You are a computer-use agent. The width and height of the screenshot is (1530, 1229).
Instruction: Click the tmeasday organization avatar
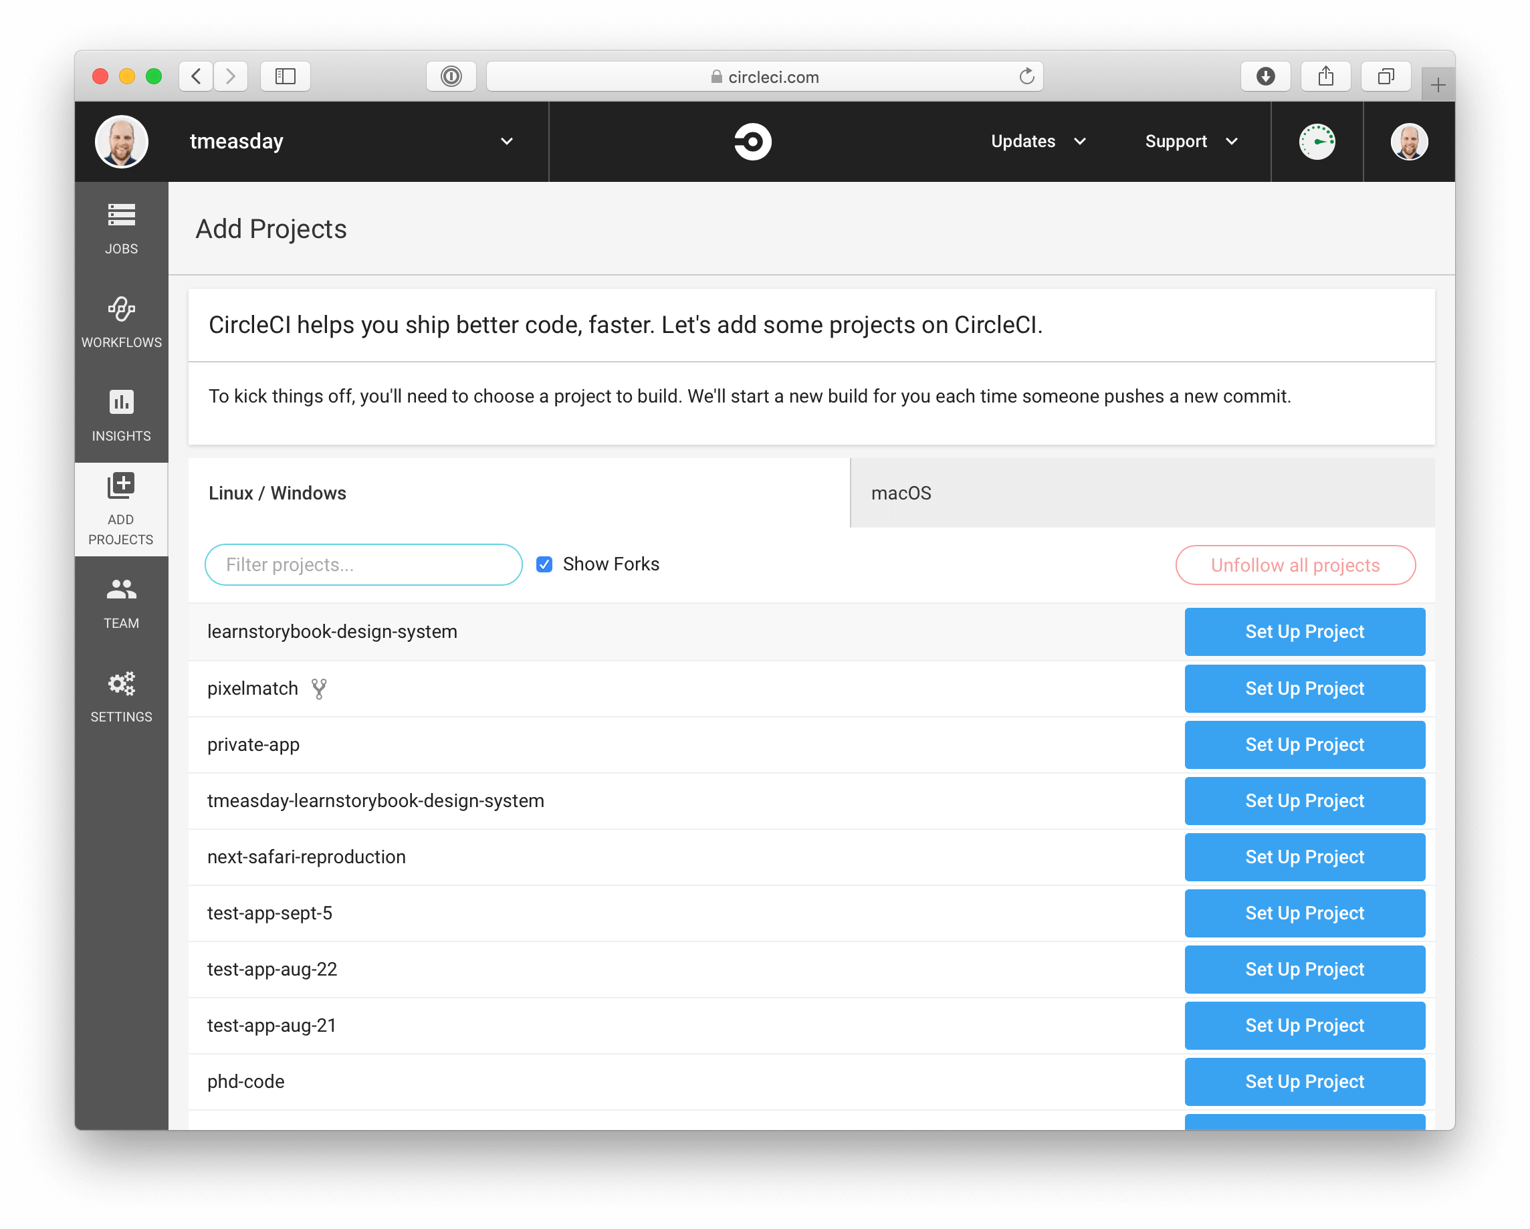coord(121,142)
